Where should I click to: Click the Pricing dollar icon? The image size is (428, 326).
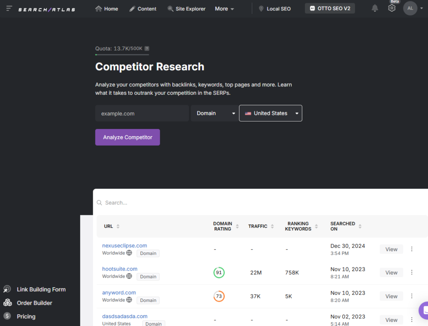coord(7,316)
